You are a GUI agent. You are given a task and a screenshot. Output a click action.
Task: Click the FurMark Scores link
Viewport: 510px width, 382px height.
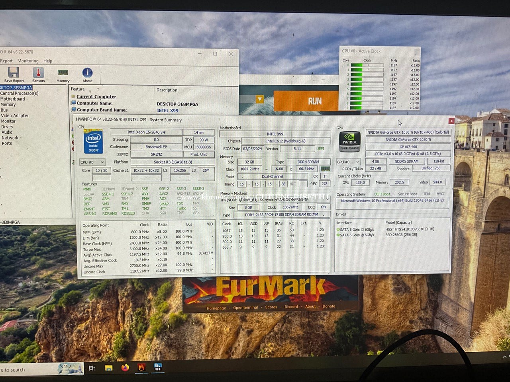271,307
